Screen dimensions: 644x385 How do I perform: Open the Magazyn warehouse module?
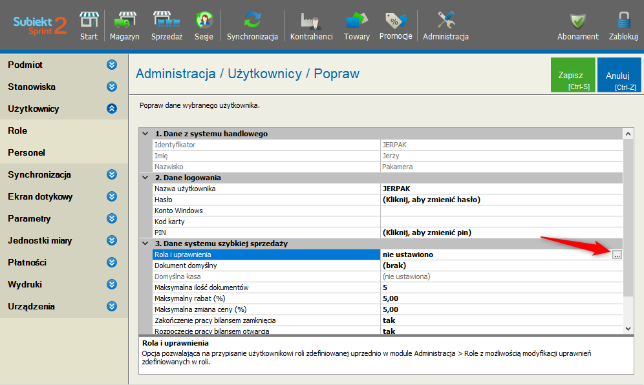(124, 25)
